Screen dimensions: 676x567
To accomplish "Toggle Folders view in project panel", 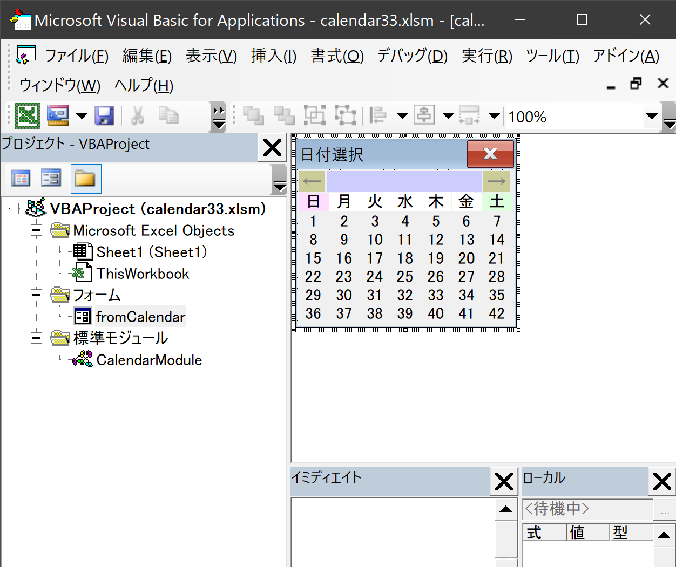I will [x=85, y=179].
